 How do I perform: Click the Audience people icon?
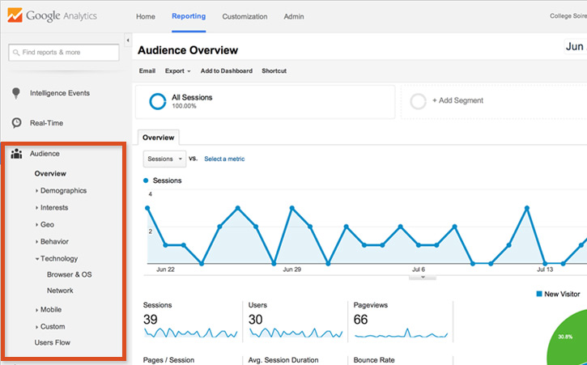point(16,154)
